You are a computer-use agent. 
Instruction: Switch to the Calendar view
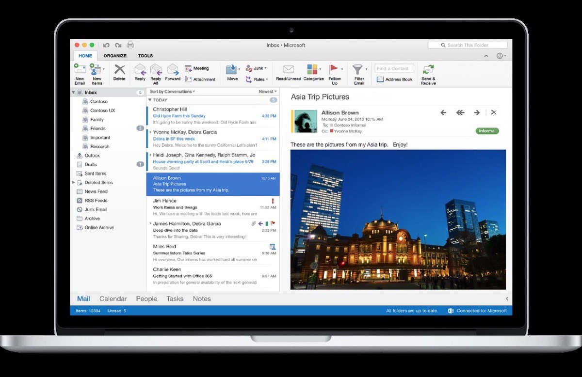pos(113,298)
